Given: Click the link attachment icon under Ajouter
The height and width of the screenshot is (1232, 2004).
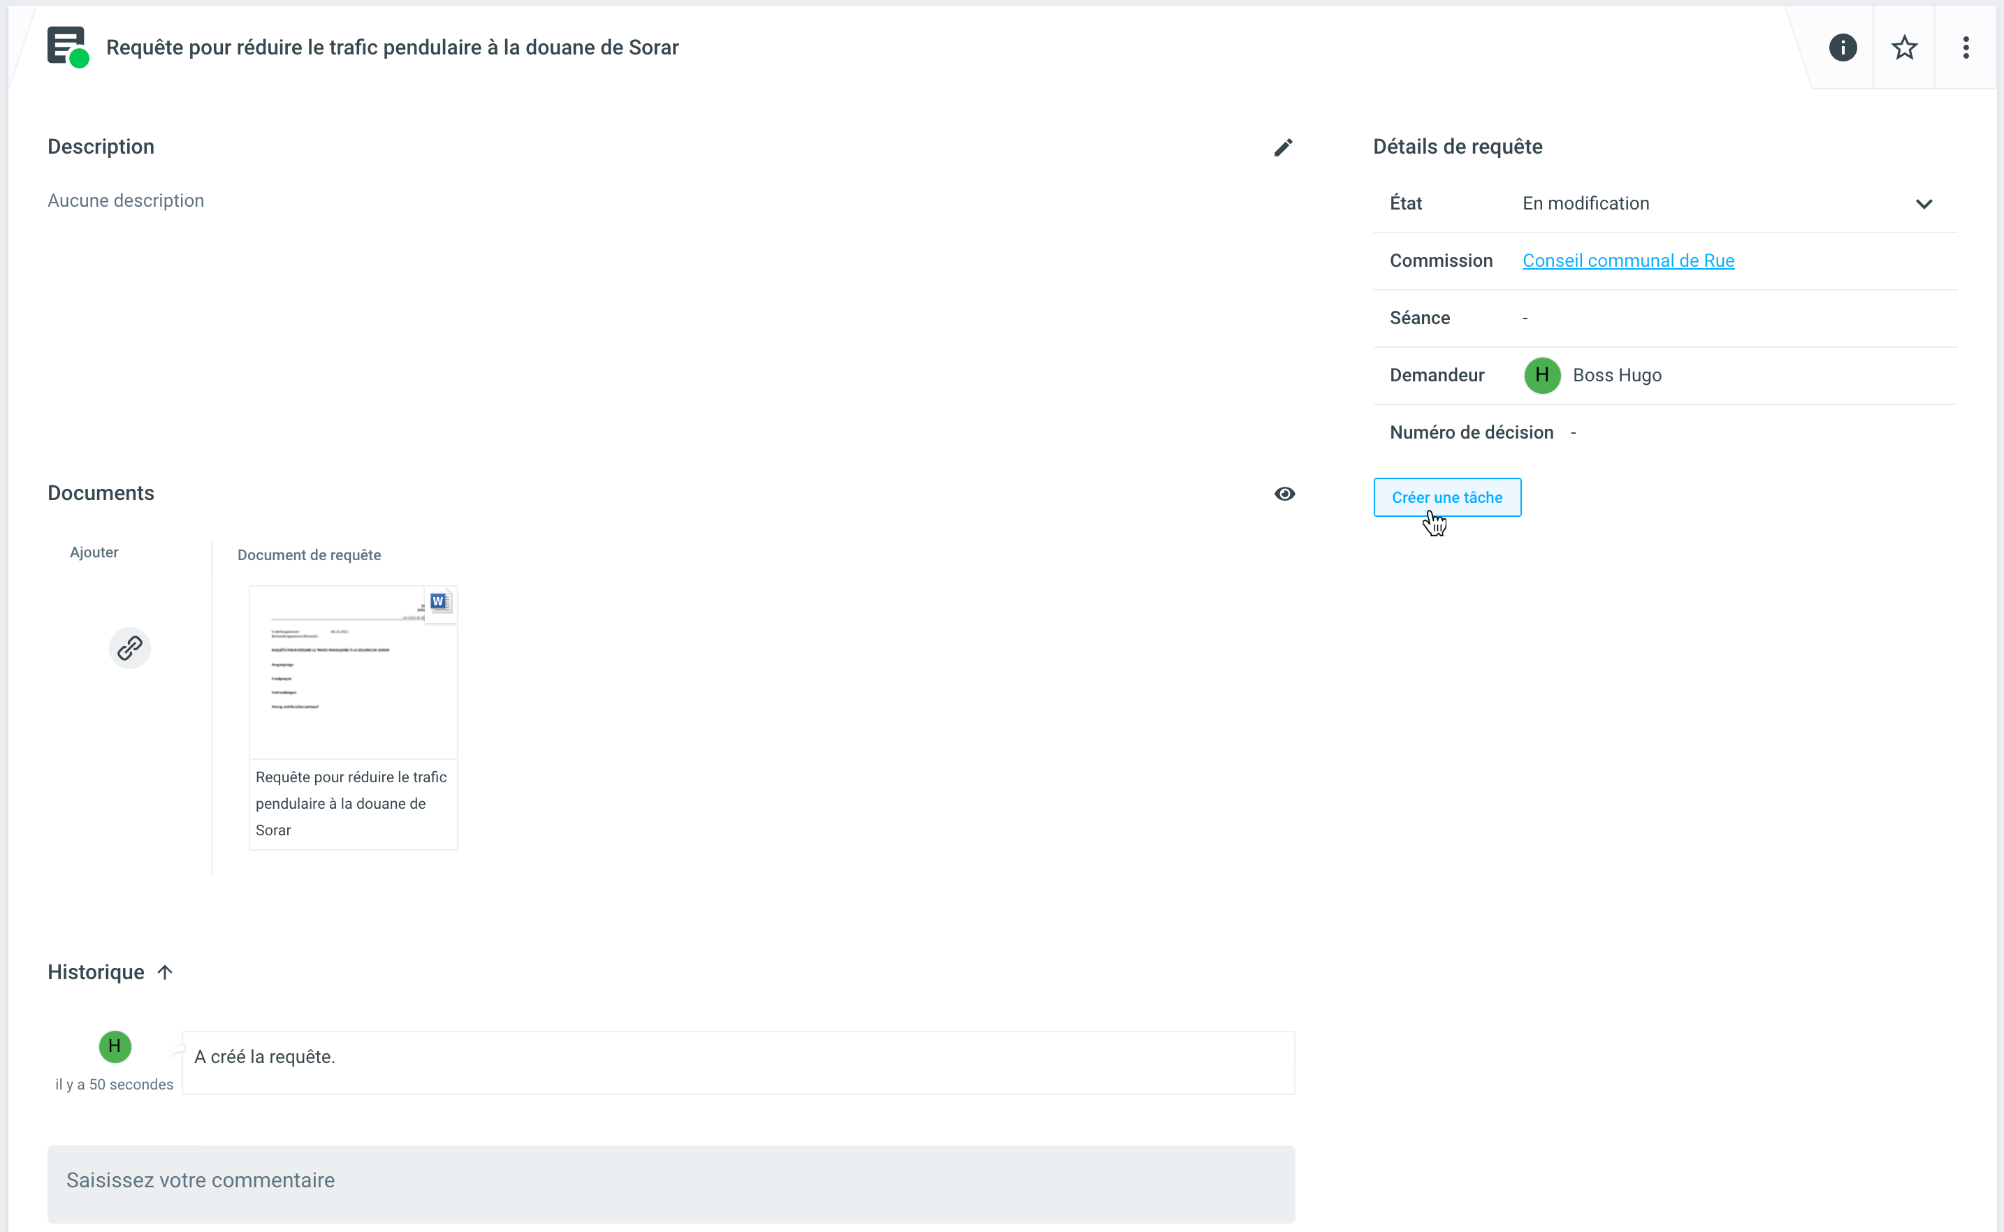Looking at the screenshot, I should [x=129, y=648].
